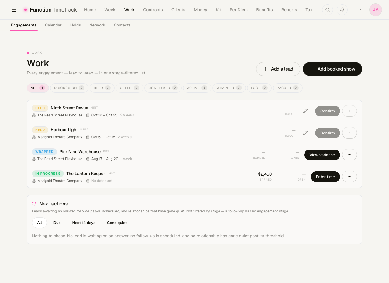The height and width of the screenshot is (283, 389).
Task: Open the Kit section
Action: 219,10
